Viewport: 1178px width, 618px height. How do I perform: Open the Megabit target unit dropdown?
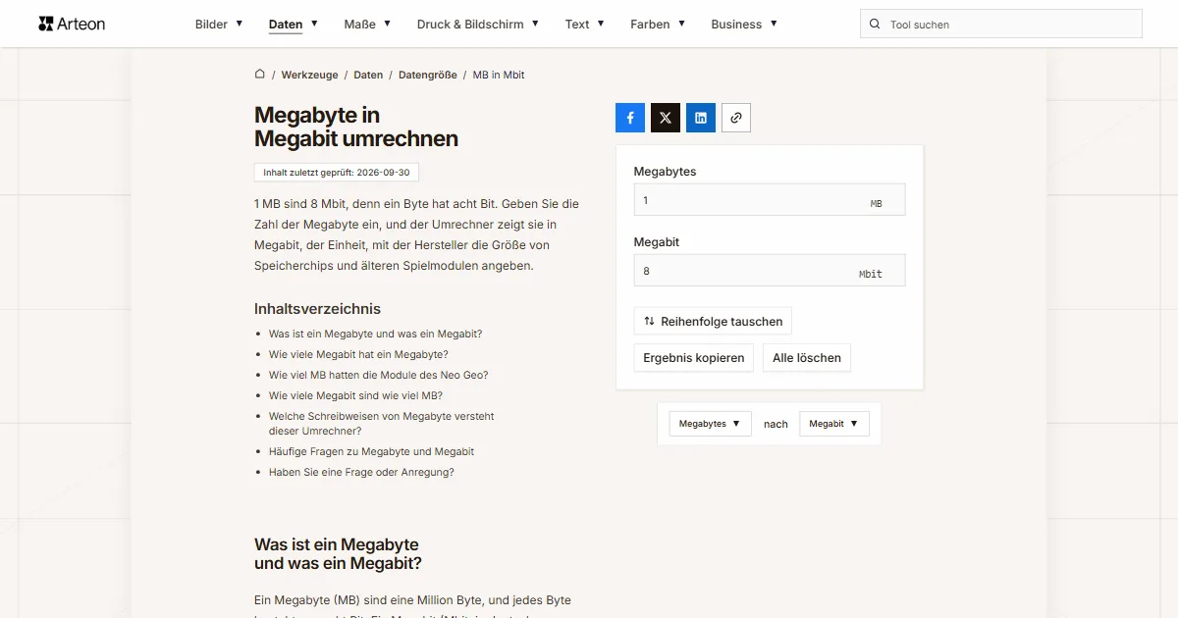point(833,424)
